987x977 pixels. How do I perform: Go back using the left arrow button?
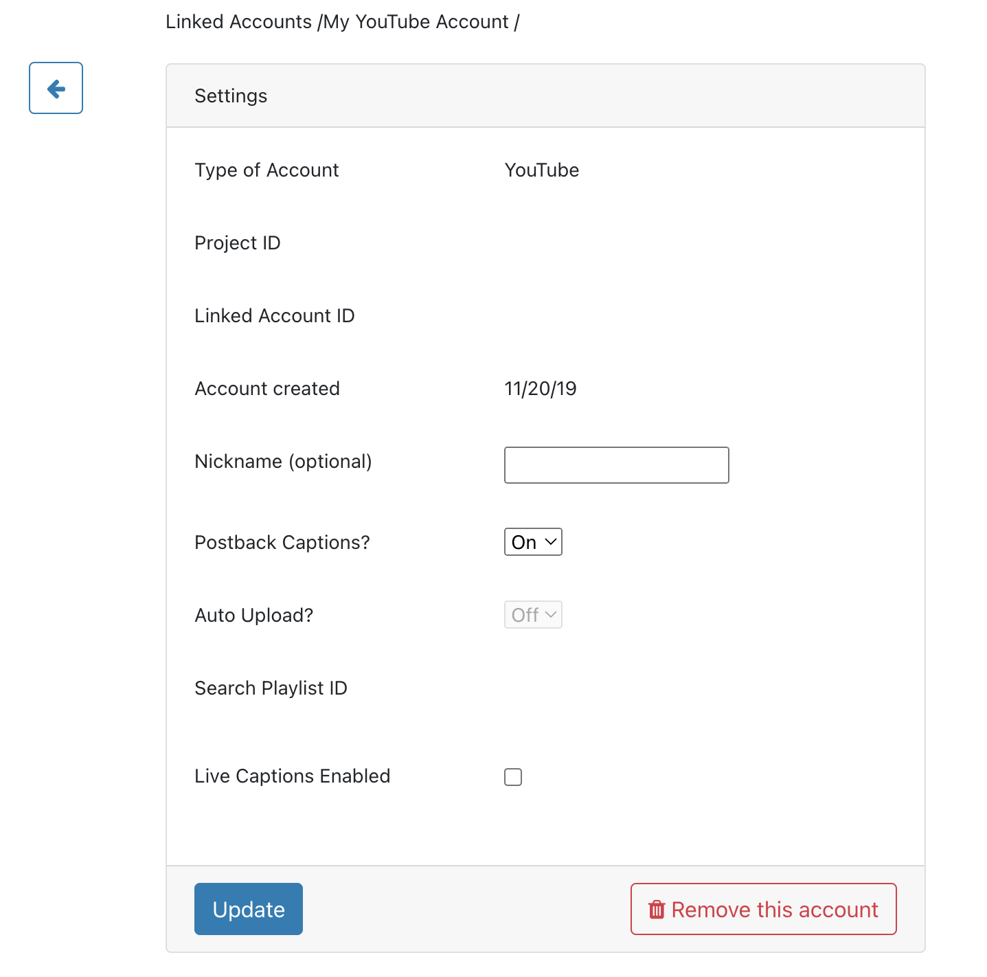pyautogui.click(x=56, y=88)
